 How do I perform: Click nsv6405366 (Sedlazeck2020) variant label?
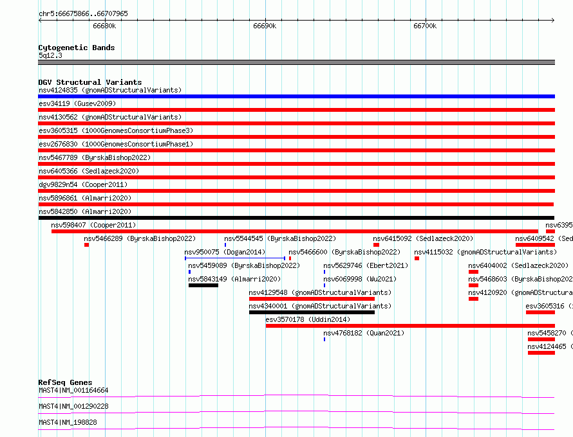click(x=89, y=171)
